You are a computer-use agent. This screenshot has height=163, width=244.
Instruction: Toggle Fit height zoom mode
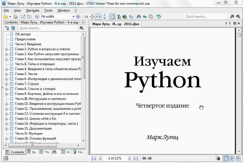coord(104,17)
